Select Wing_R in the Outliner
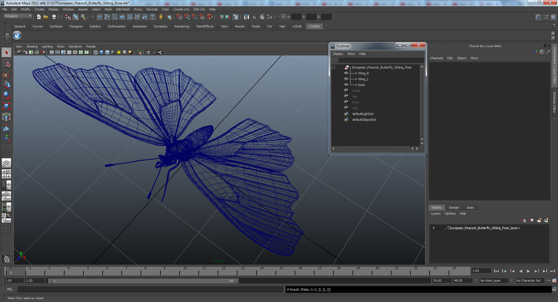Screen dimensions: 558x302 point(363,73)
